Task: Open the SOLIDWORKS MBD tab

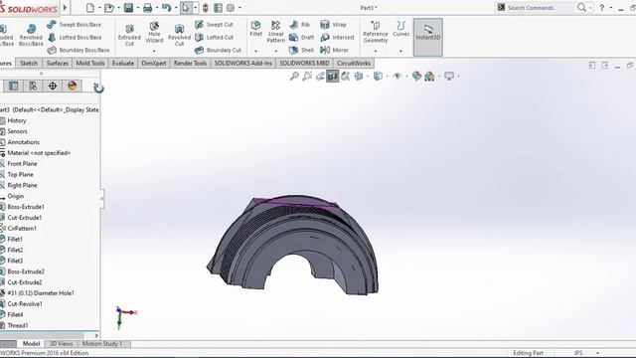Action: (x=304, y=64)
